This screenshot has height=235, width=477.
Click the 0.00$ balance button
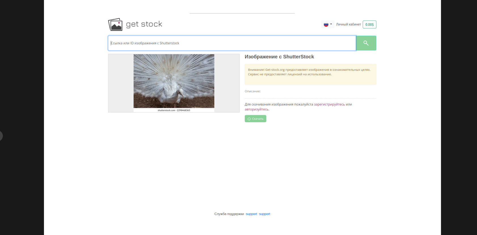point(370,24)
